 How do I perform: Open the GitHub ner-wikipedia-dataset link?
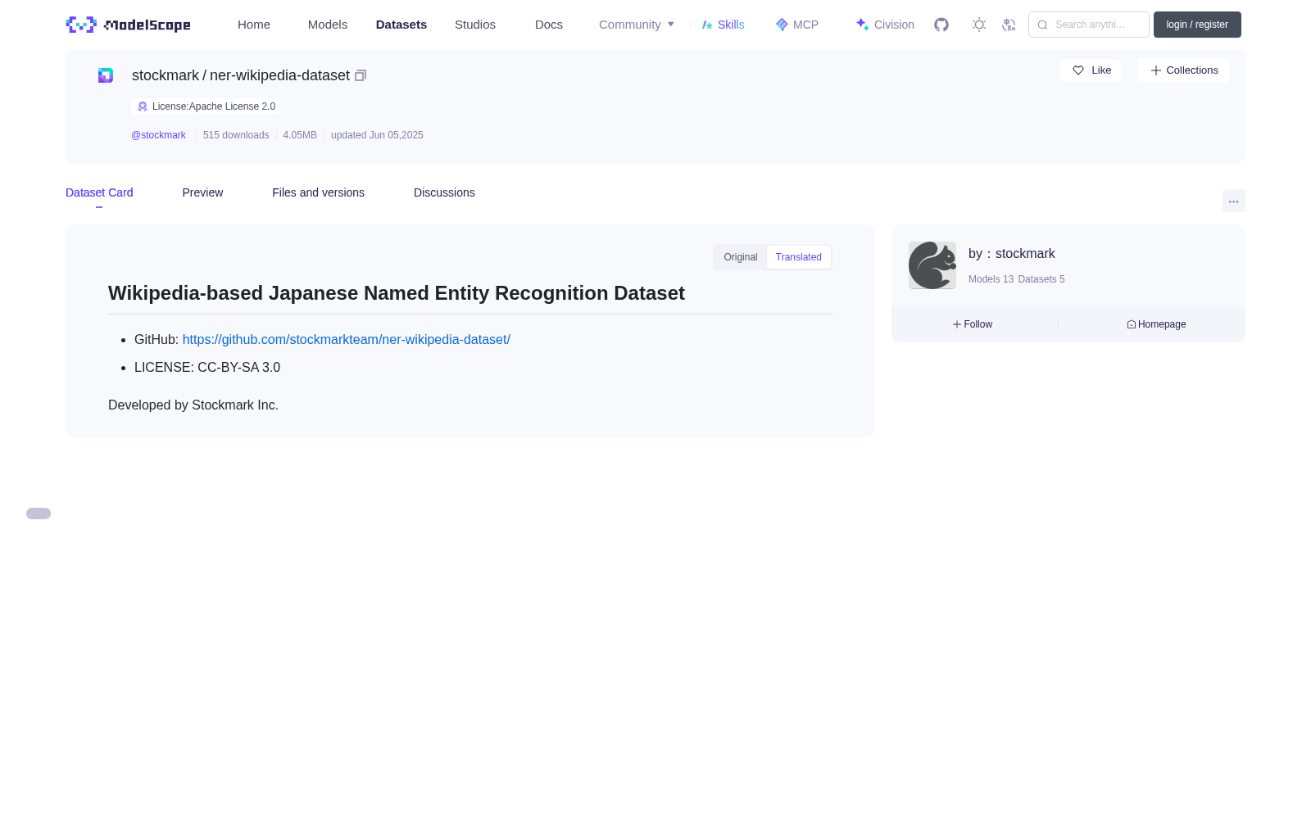click(347, 339)
